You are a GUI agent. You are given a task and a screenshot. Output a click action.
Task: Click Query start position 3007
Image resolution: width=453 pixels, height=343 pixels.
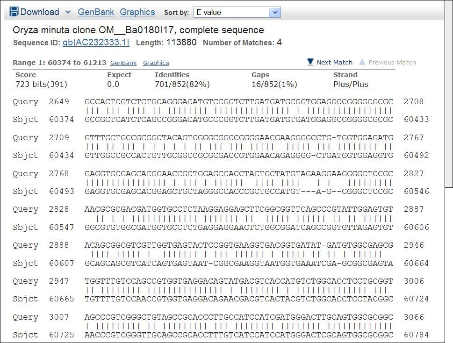pos(59,317)
